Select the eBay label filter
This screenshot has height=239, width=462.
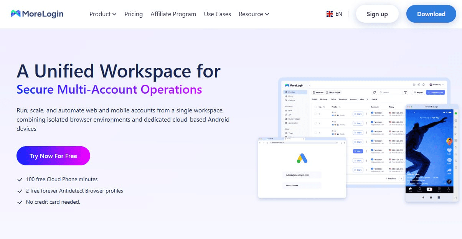(x=362, y=99)
